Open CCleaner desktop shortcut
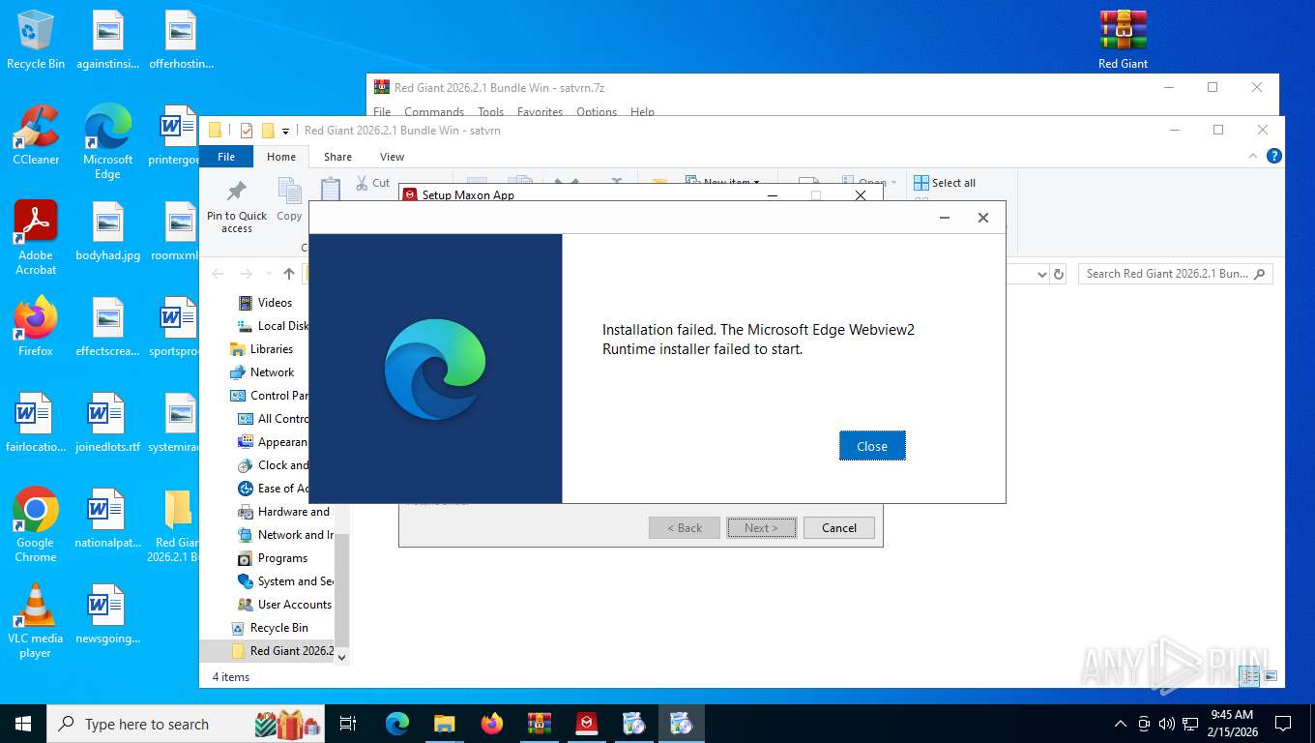Screen dimensions: 1315x743 tap(36, 134)
